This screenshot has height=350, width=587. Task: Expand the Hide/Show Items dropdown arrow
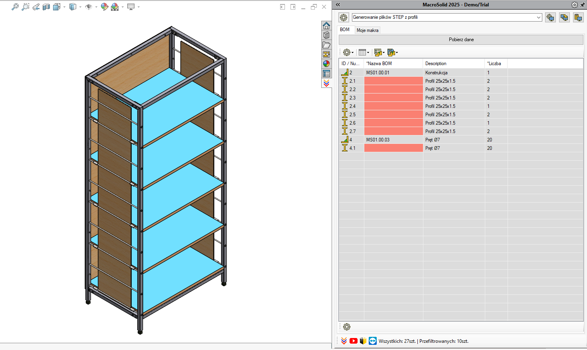tap(96, 7)
